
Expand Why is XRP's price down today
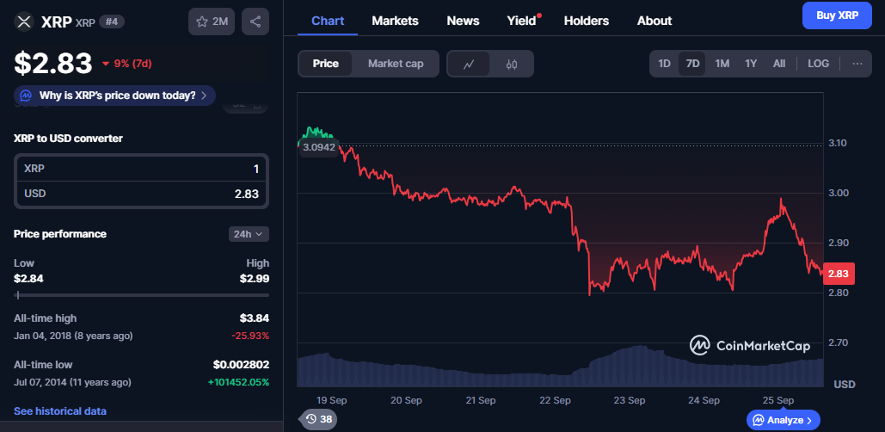click(115, 96)
